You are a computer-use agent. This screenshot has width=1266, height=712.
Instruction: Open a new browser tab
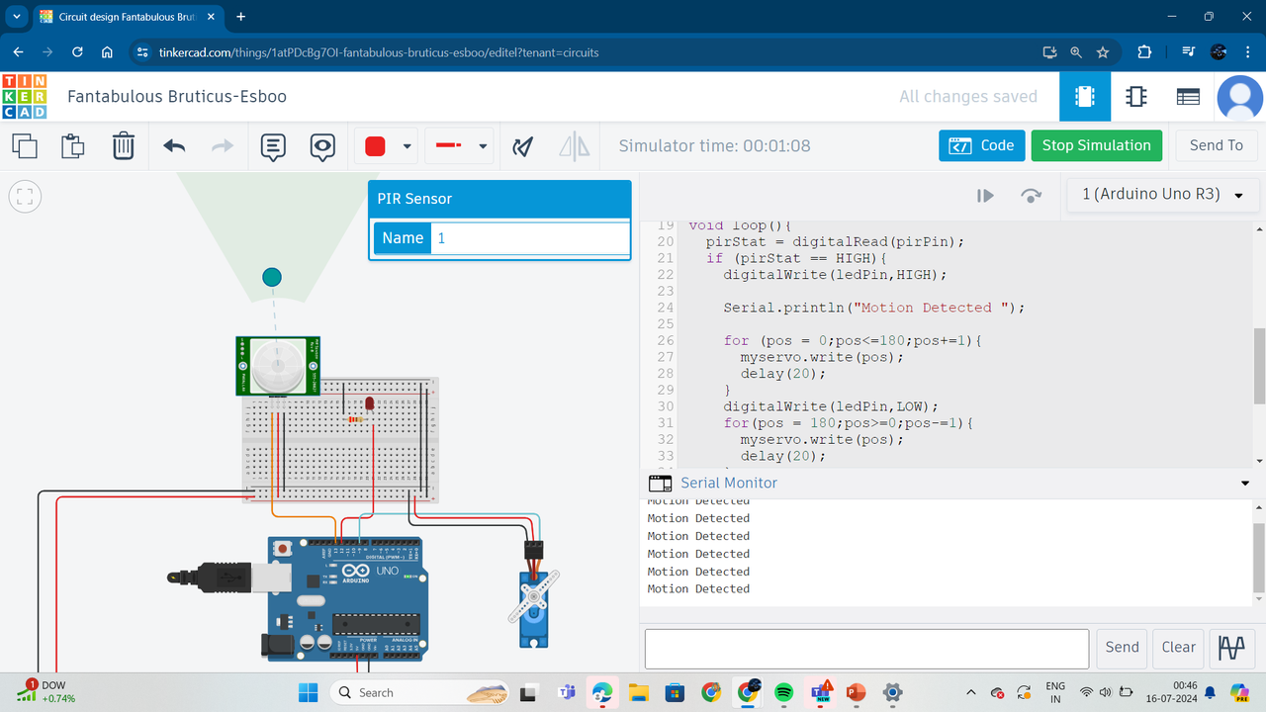[x=240, y=17]
